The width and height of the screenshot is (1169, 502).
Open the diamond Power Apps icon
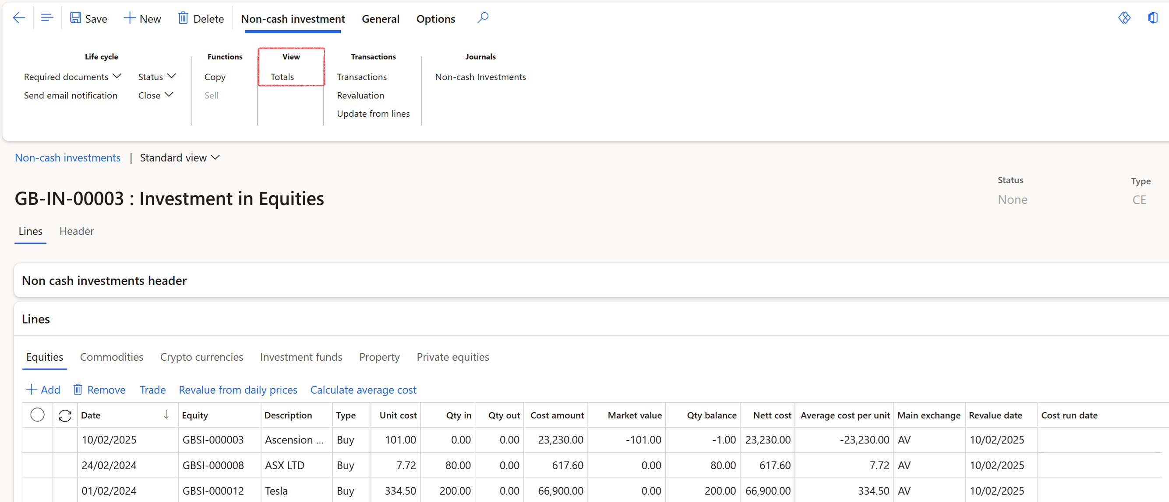1123,18
